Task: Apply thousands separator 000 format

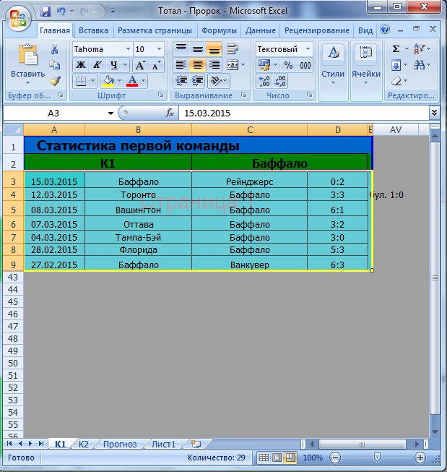Action: point(305,65)
